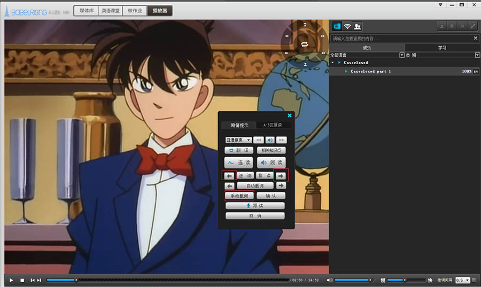Click the 手动截词 button

point(239,196)
